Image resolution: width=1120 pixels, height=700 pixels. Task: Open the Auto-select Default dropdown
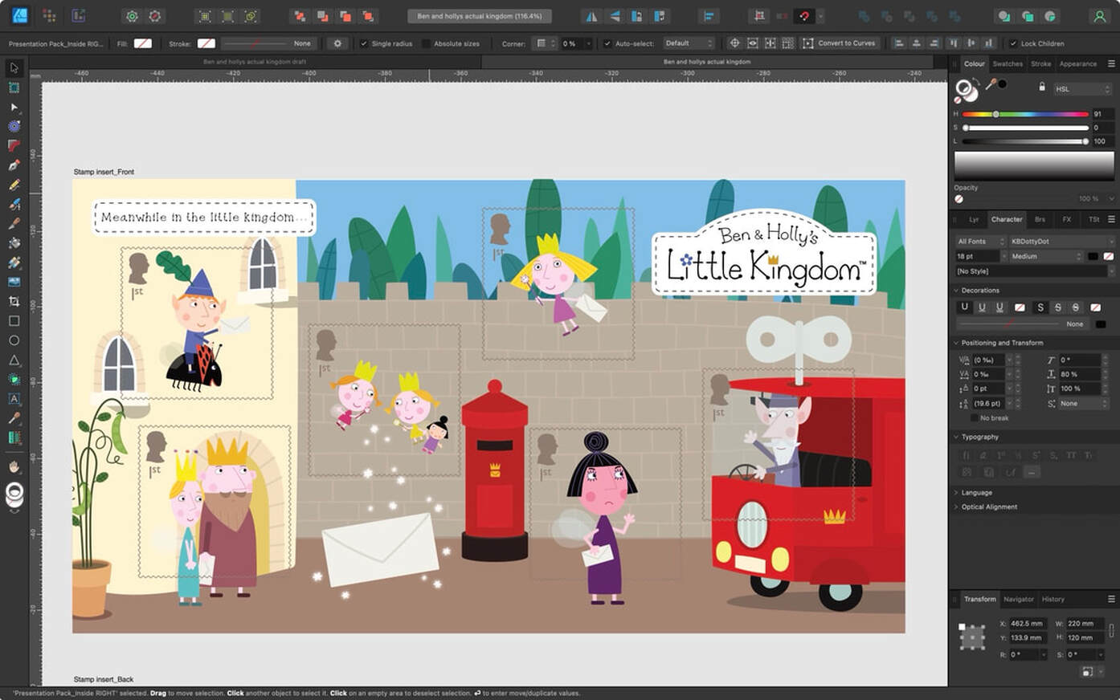[689, 43]
